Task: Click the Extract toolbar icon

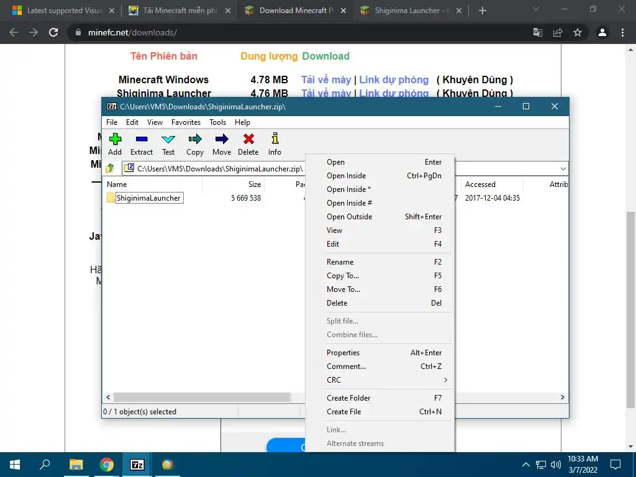Action: (142, 139)
